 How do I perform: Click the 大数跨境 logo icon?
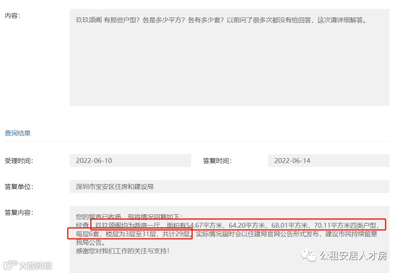[x=11, y=265]
